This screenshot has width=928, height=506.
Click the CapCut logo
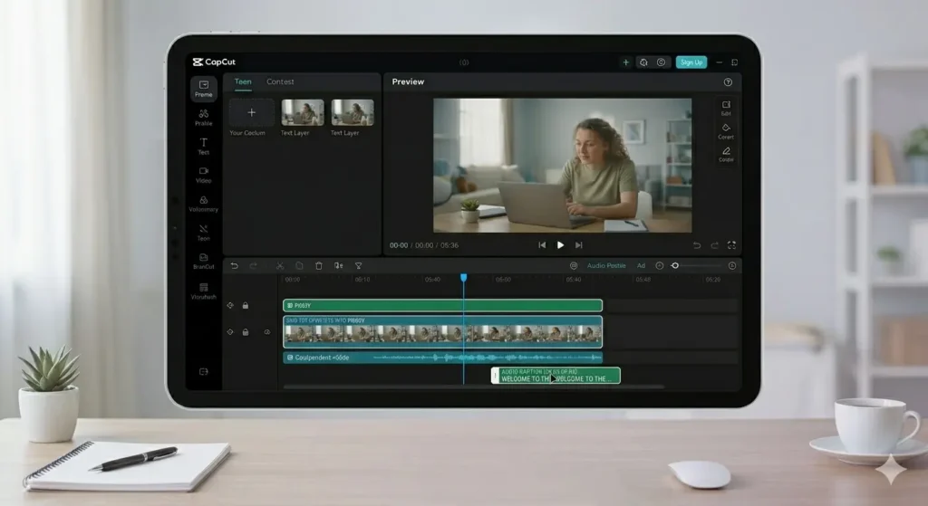[x=214, y=62]
